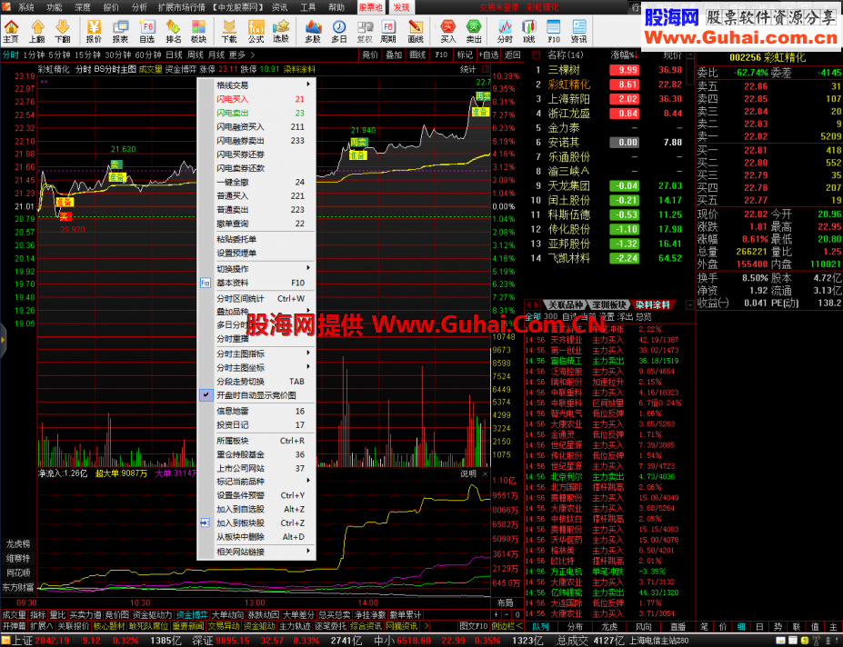Screen dimensions: 843x647
Task: Toggle the 扩展∧ panel button
Action: click(x=42, y=626)
